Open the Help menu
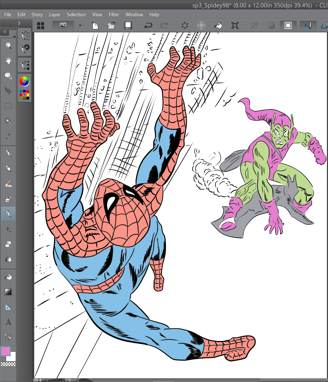This screenshot has width=328, height=382. point(154,15)
